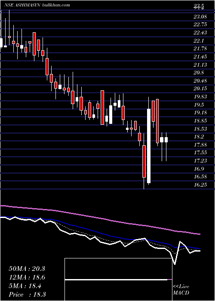215x301 pixels.
Task: Click the 12MA : 18.6 readout
Action: pos(27,277)
